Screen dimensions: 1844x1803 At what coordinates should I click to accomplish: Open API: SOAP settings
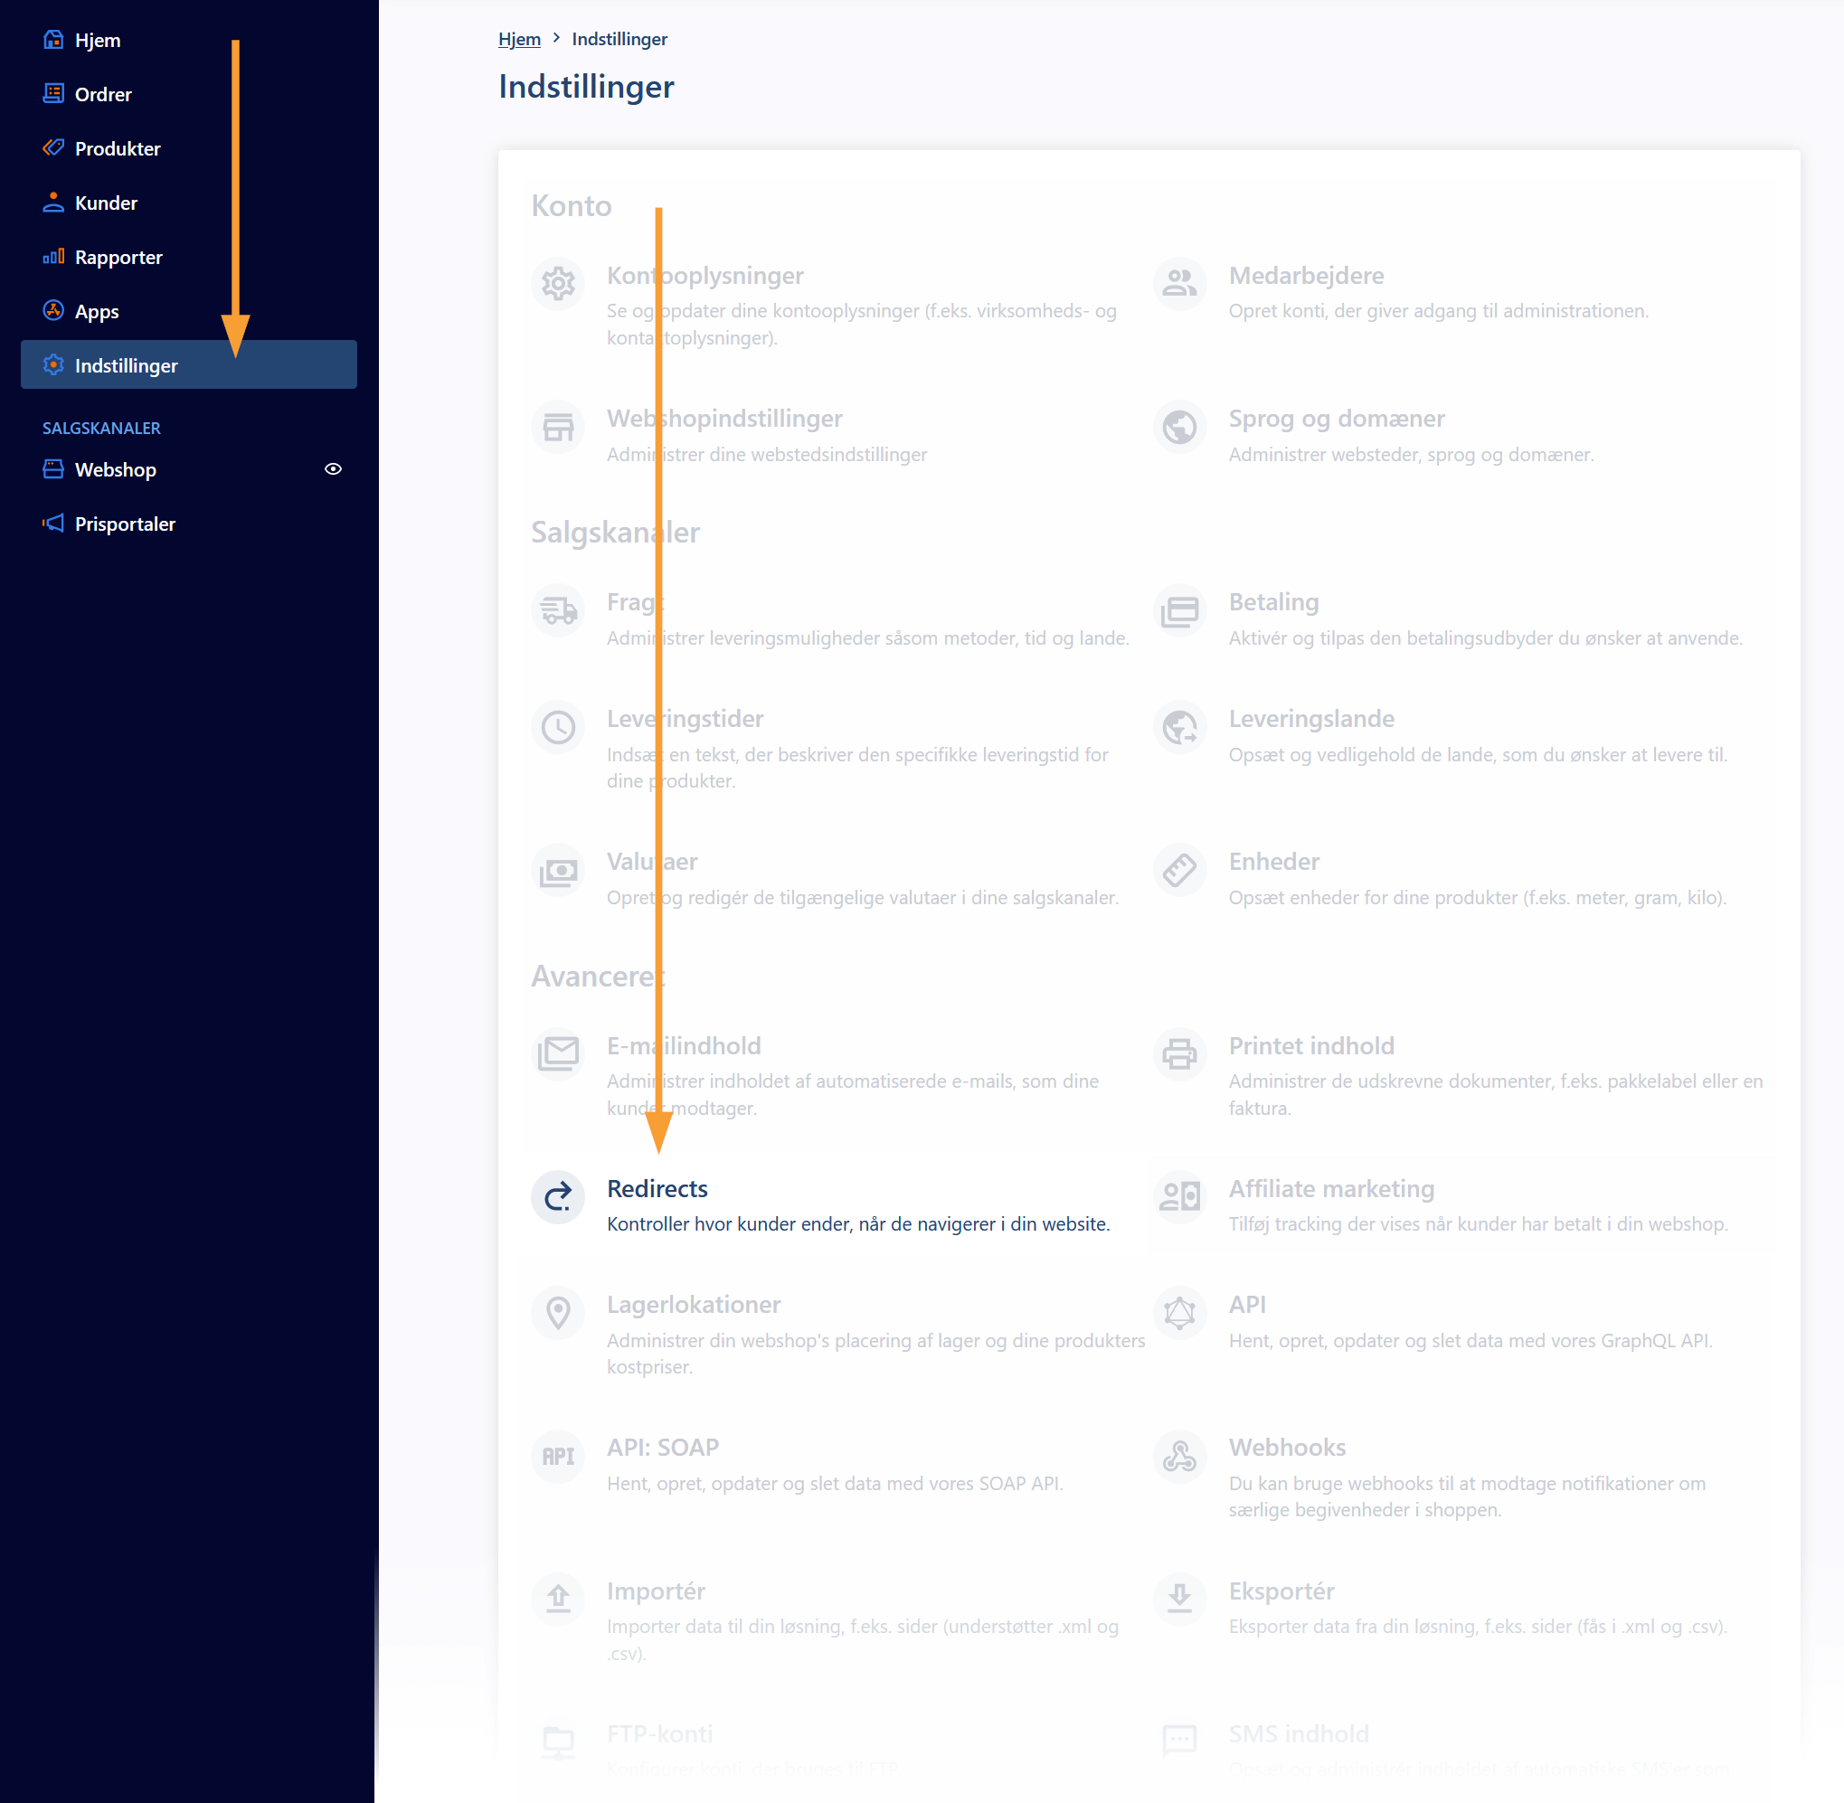pyautogui.click(x=663, y=1448)
